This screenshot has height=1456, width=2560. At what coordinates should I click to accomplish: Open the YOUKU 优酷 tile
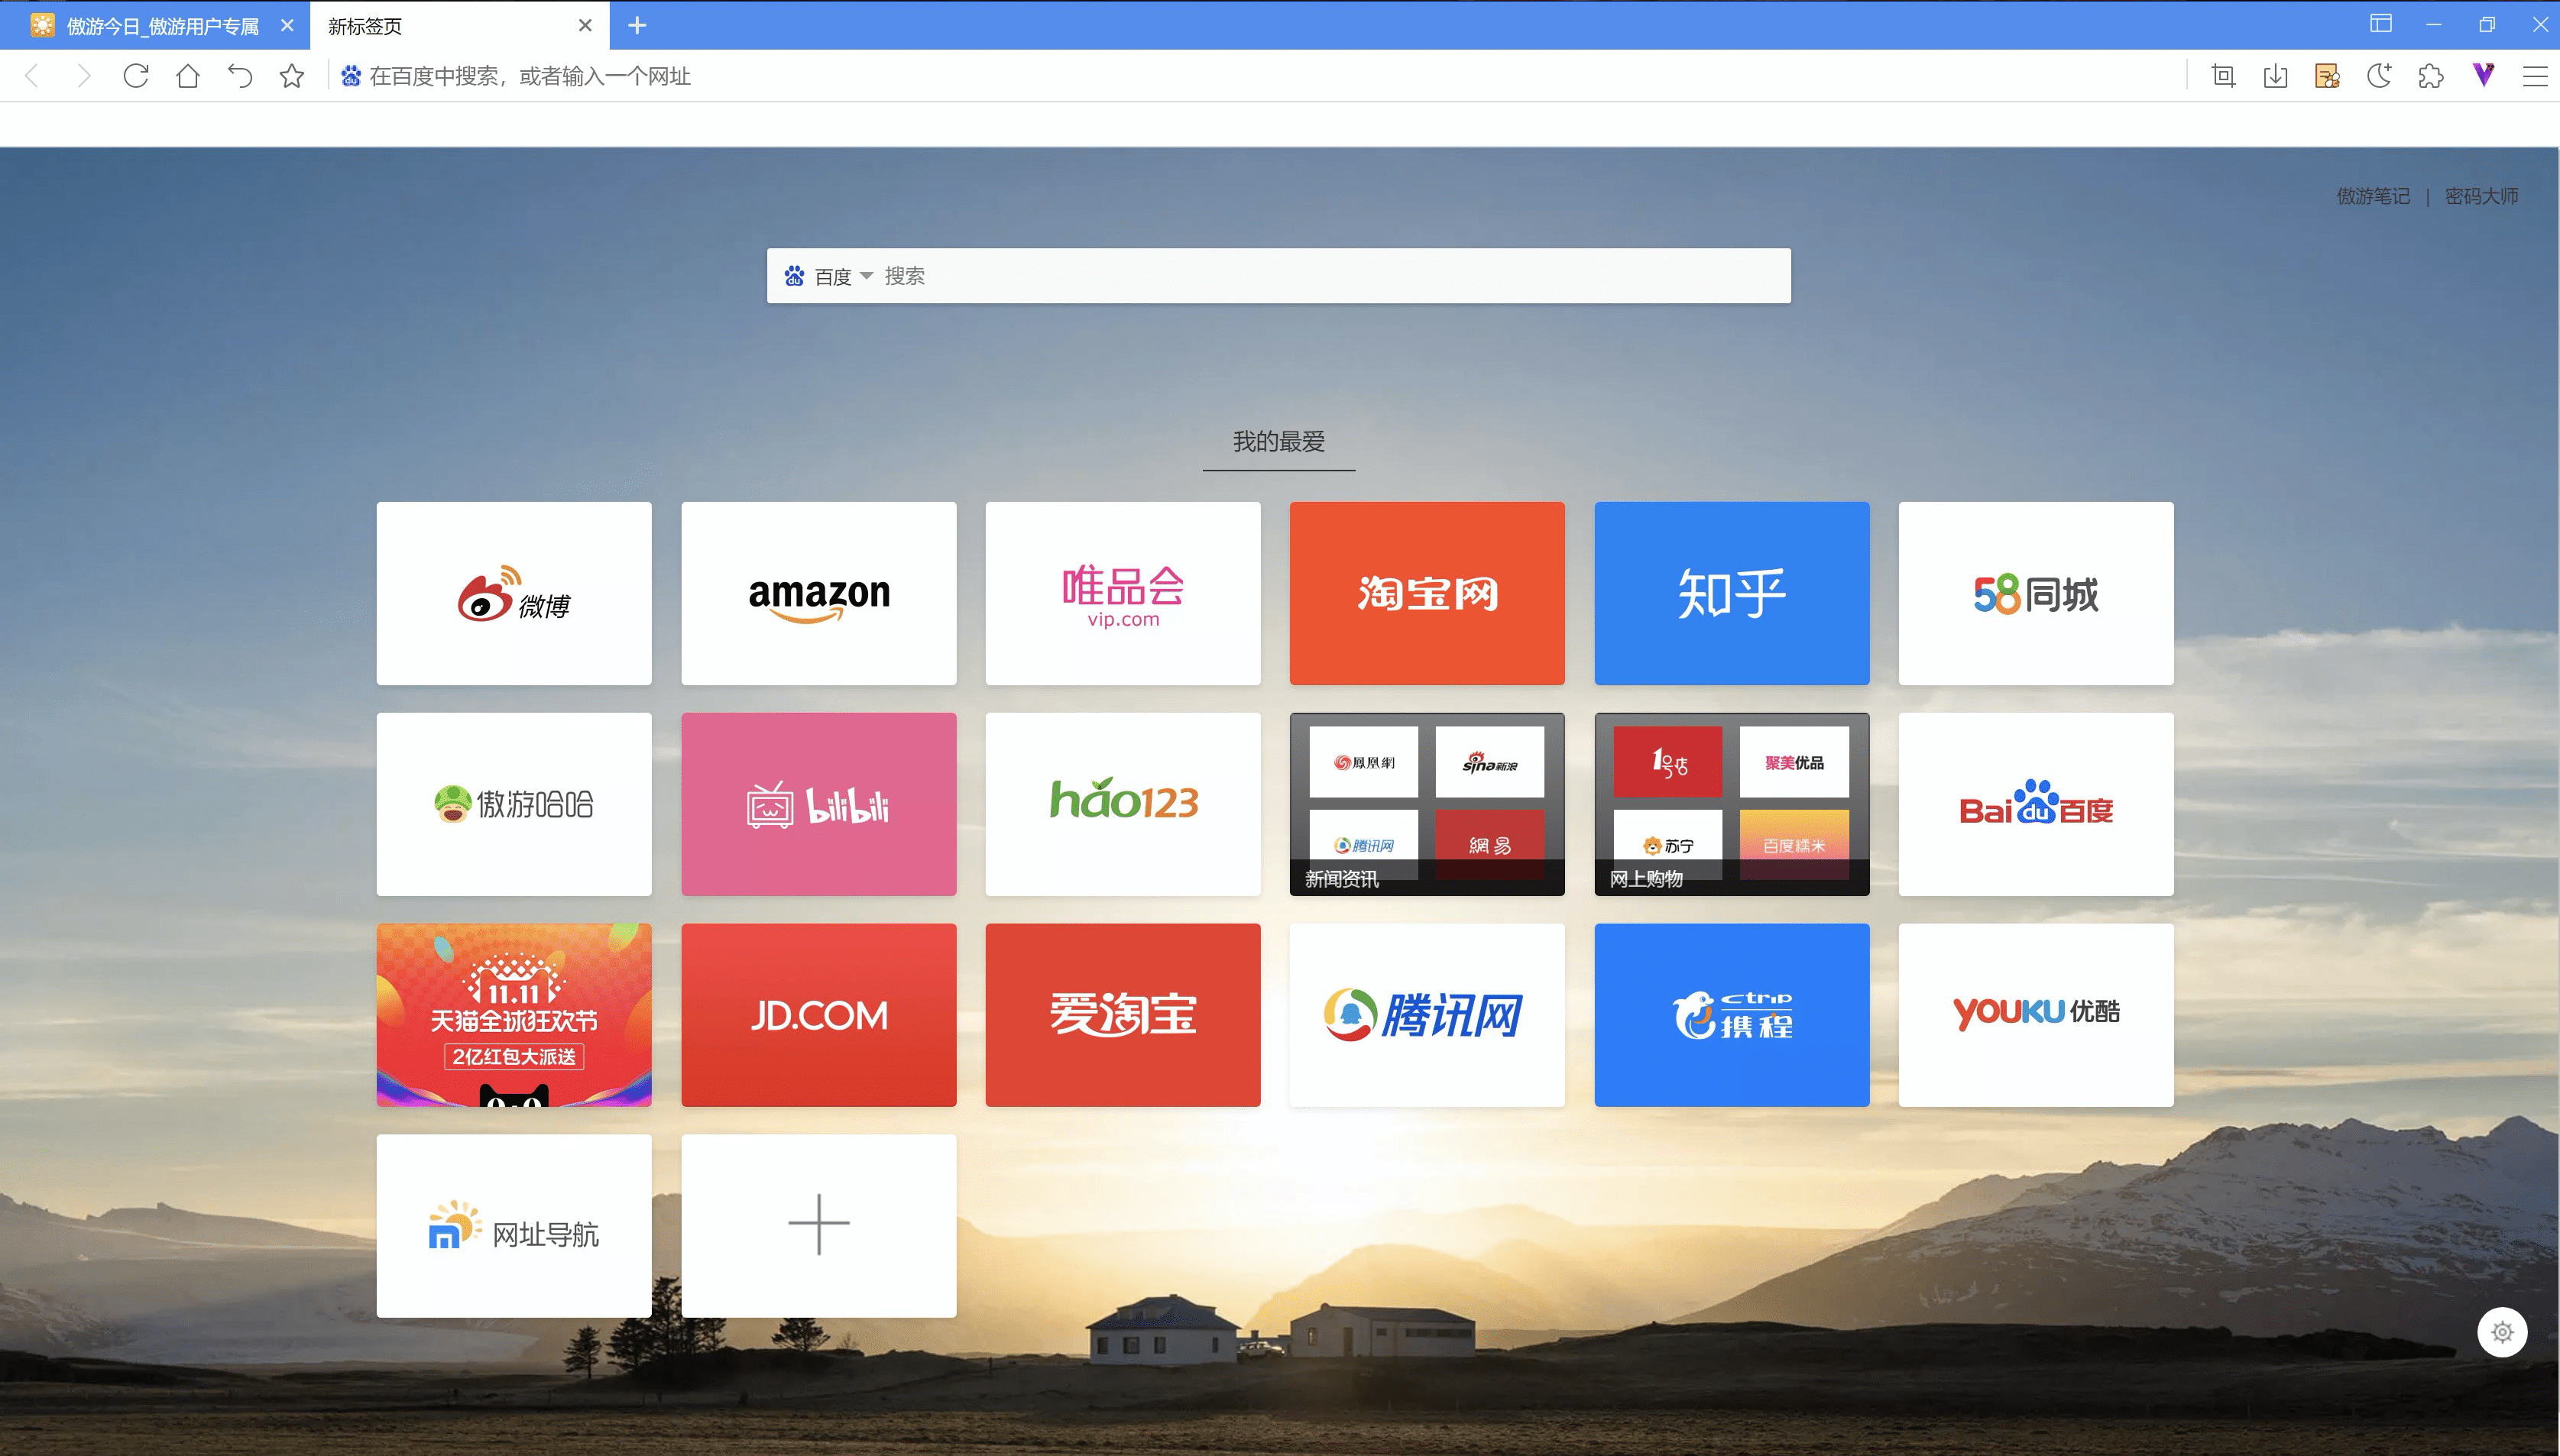pos(2036,1015)
